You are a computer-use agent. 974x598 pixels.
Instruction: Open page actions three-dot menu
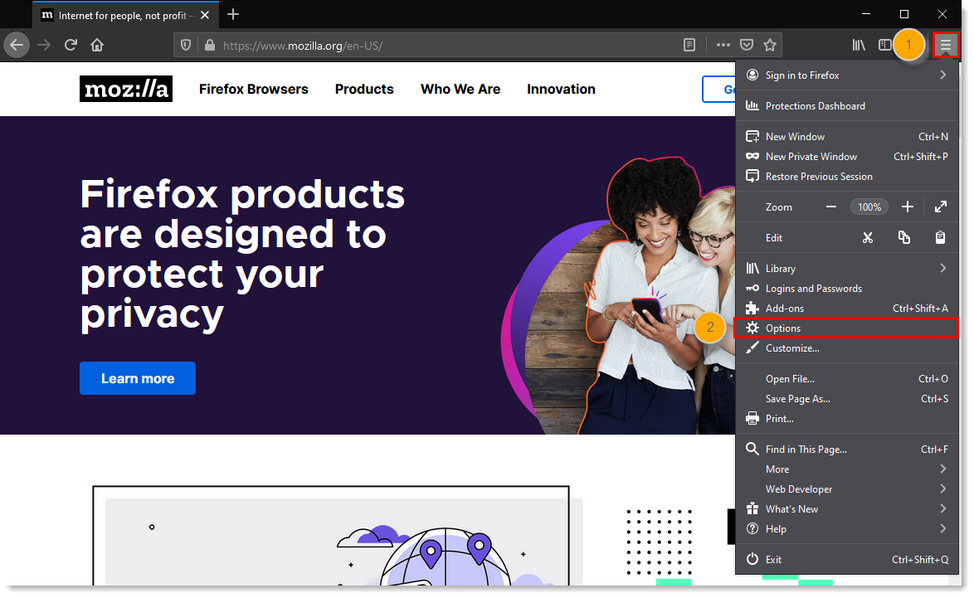pos(723,45)
